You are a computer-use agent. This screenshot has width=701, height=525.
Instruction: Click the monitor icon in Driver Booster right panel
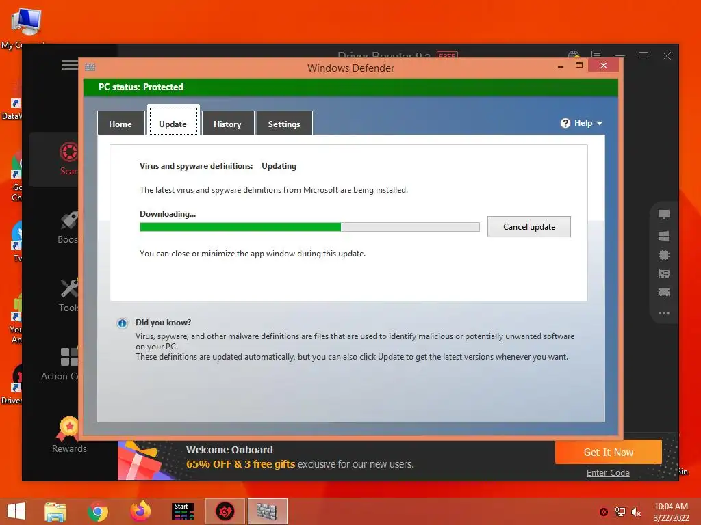click(x=664, y=215)
